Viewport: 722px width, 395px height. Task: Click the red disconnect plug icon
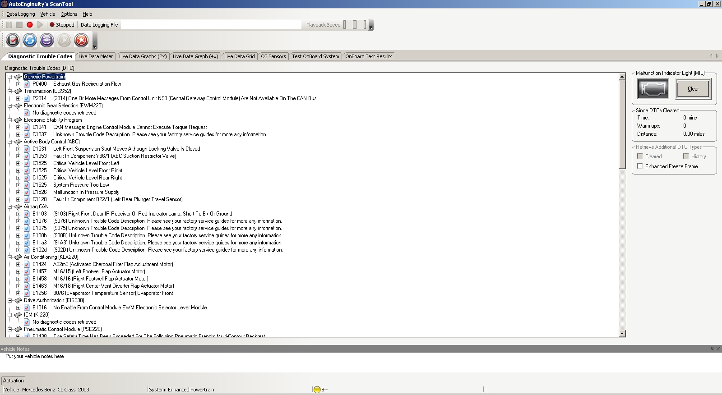pyautogui.click(x=81, y=40)
